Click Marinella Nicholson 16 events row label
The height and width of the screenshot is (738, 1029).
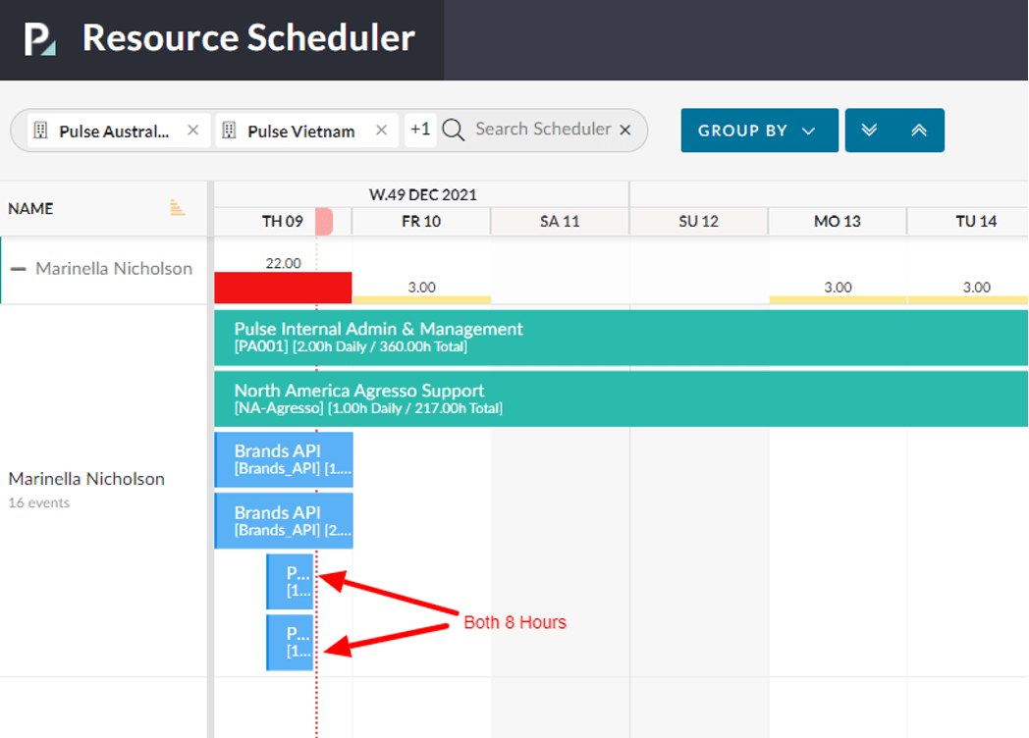coord(86,490)
